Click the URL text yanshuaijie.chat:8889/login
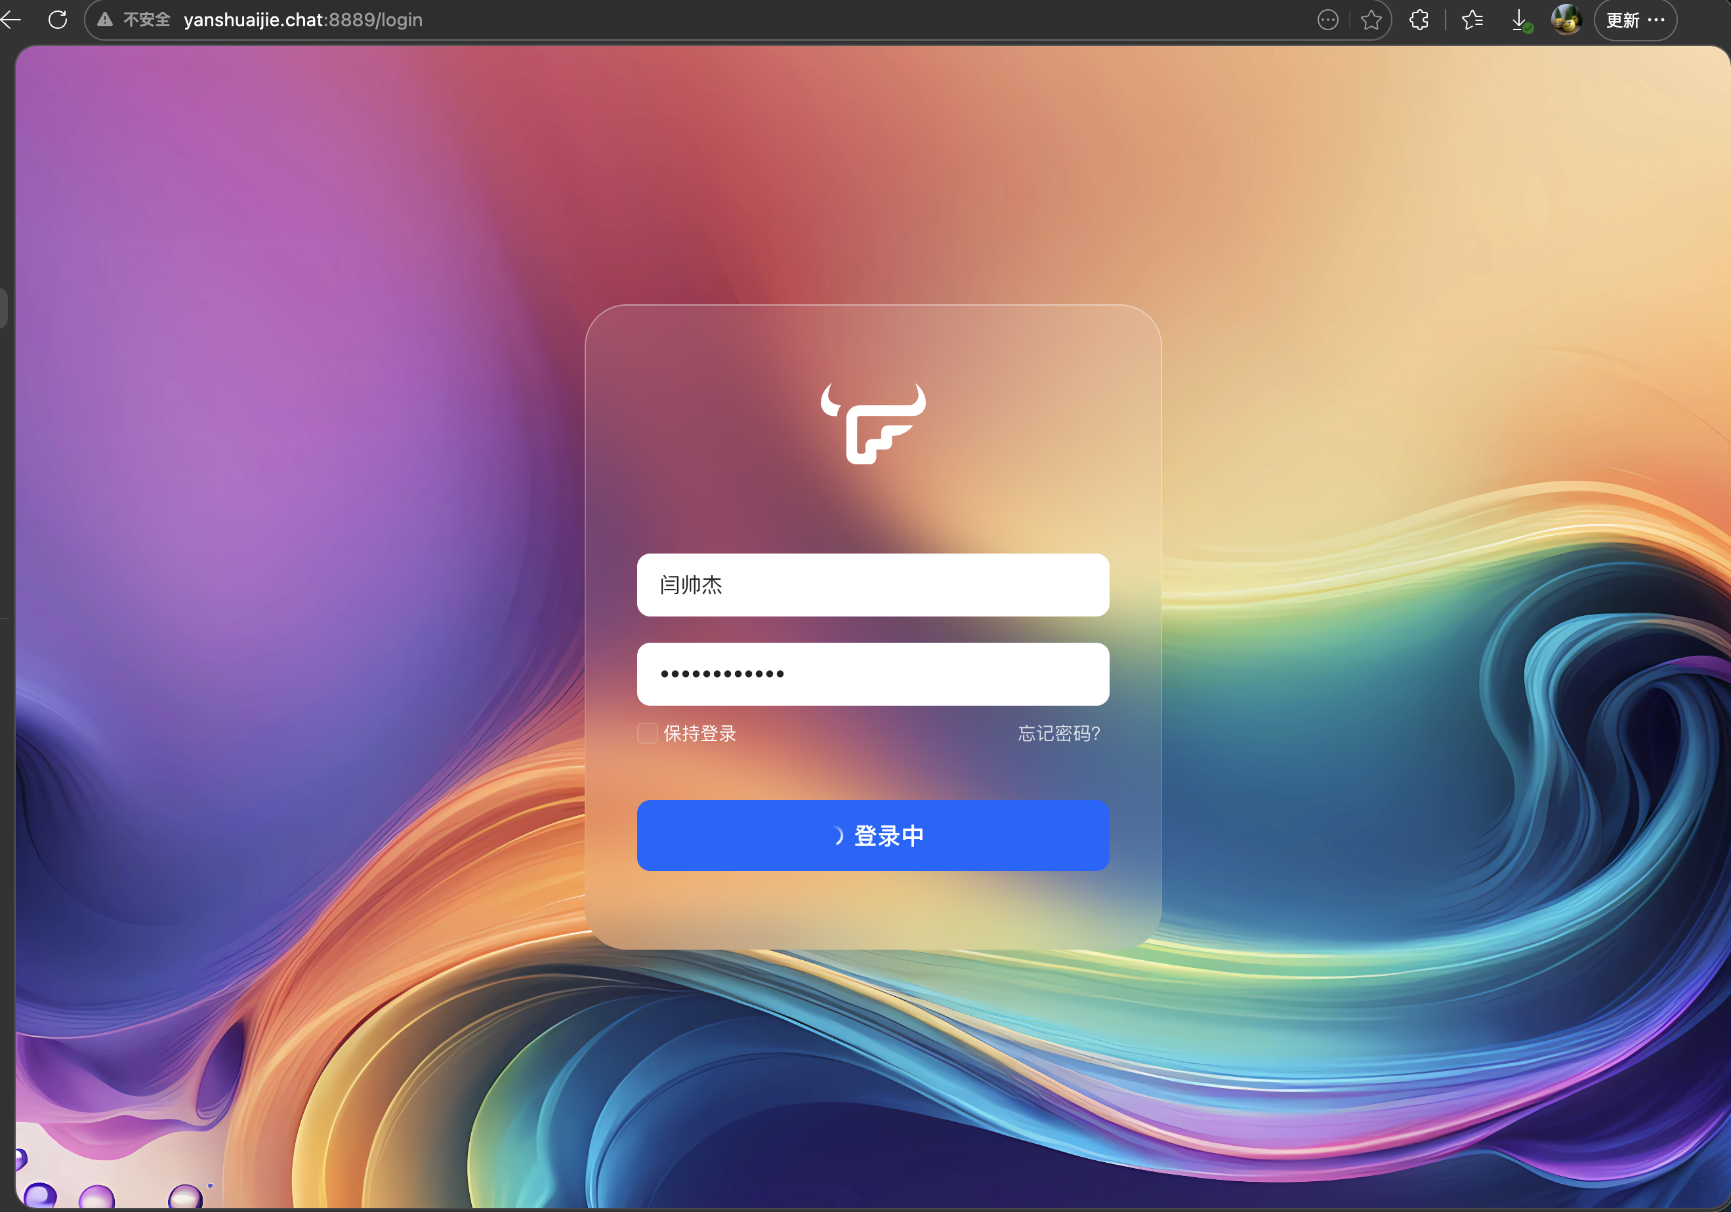The height and width of the screenshot is (1212, 1731). click(303, 20)
